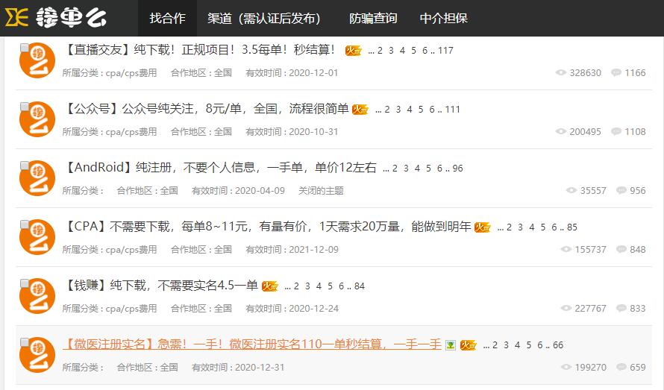Image resolution: width=664 pixels, height=390 pixels.
Task: Tick the checkbox for the AndRoid post
Action: [x=25, y=166]
